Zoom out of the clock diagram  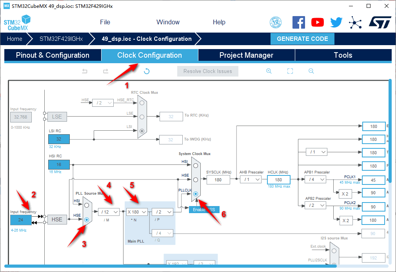(311, 71)
